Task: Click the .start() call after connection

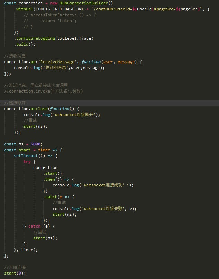Action: click(53, 173)
